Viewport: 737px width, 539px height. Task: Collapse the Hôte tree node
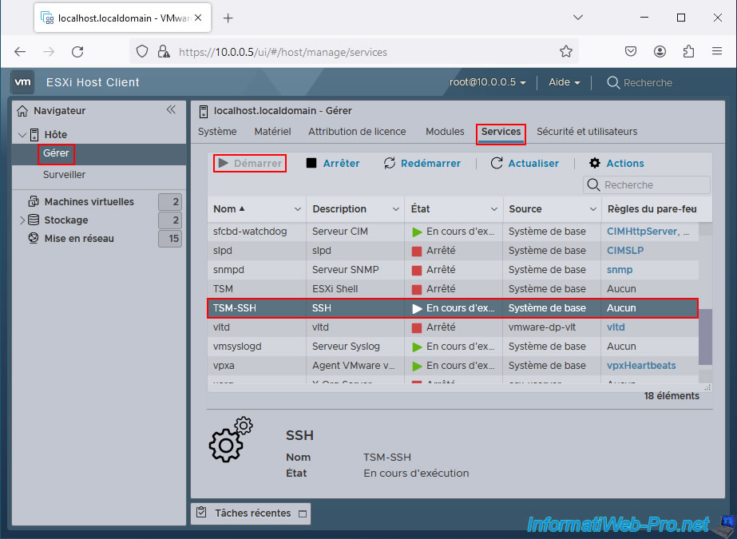[22, 135]
